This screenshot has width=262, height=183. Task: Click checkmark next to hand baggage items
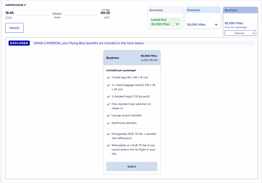(108, 85)
